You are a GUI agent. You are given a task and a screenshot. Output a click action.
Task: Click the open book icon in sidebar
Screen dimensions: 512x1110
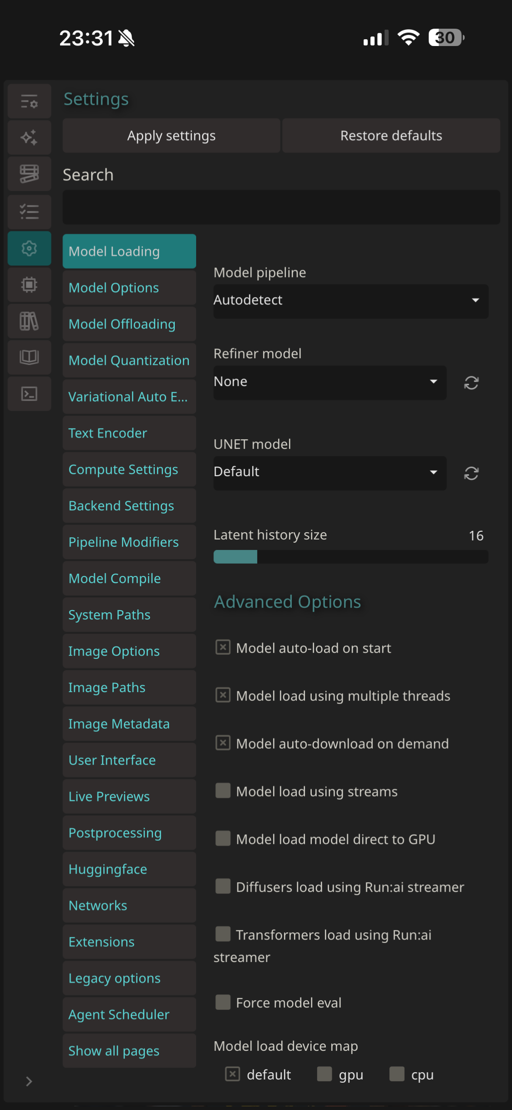click(x=29, y=357)
